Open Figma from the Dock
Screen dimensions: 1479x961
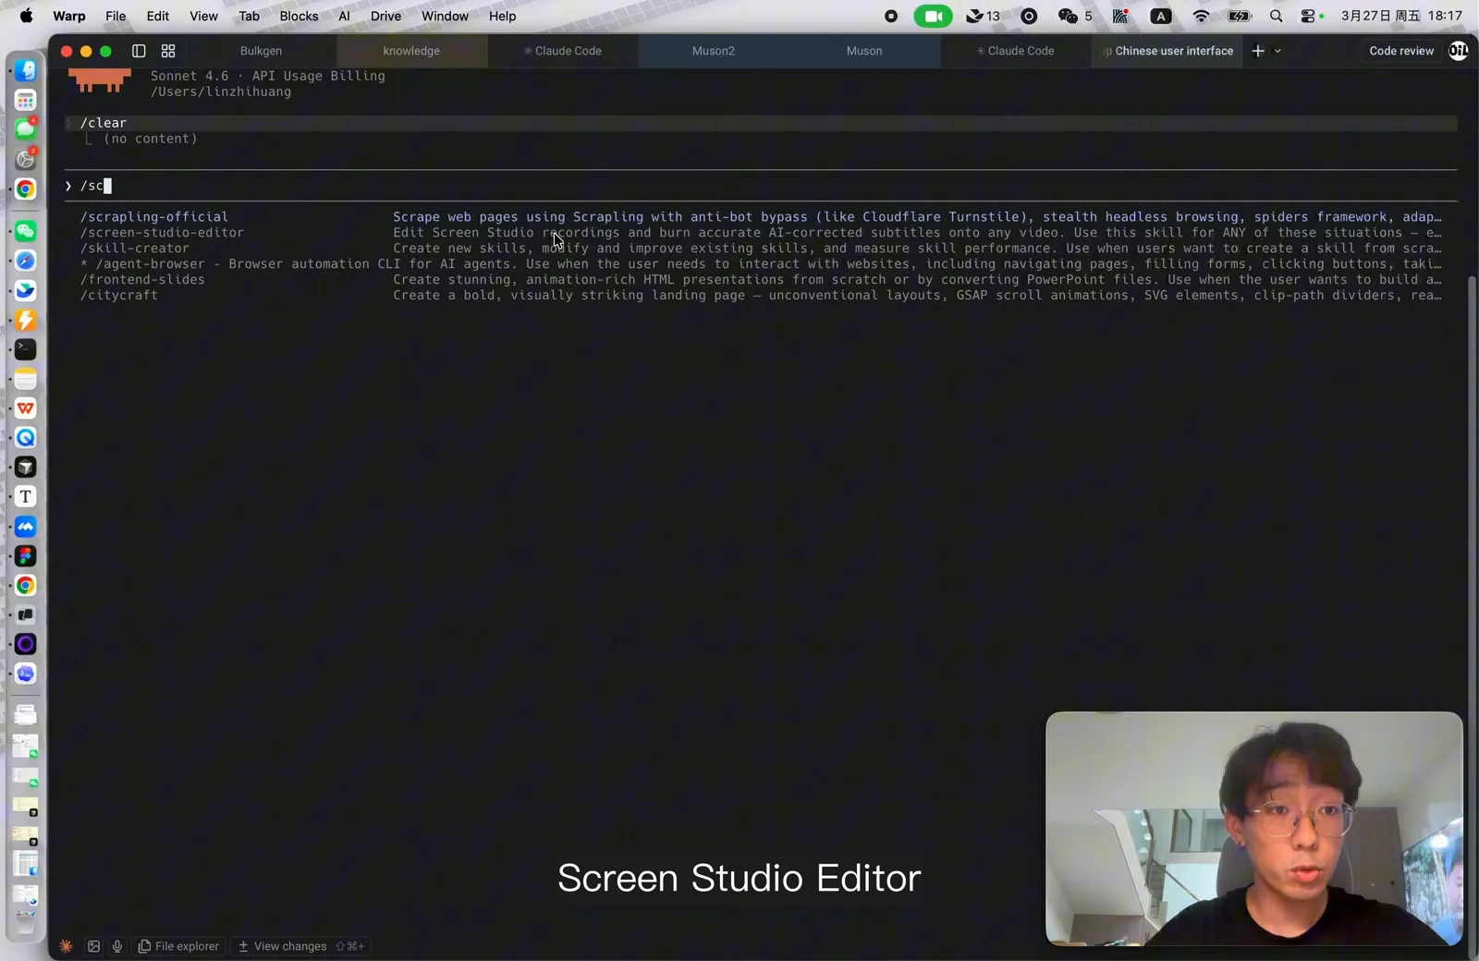(x=26, y=555)
